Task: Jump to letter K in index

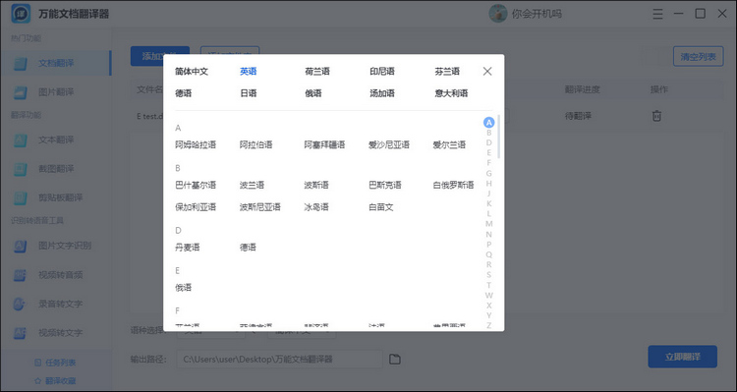Action: tap(488, 203)
